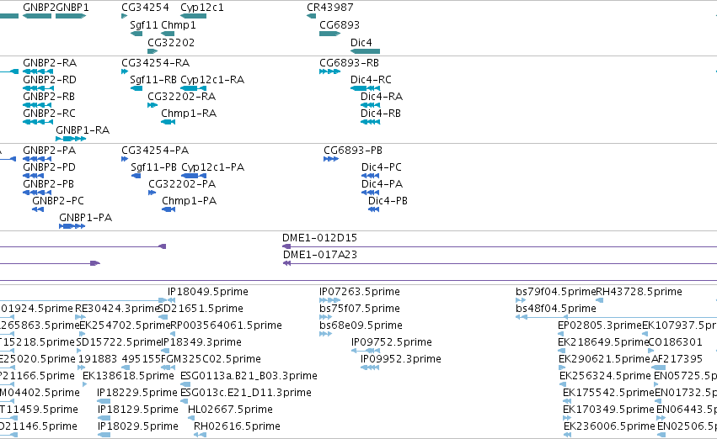Click the CG34254 gene label
717x439 pixels.
pos(145,8)
